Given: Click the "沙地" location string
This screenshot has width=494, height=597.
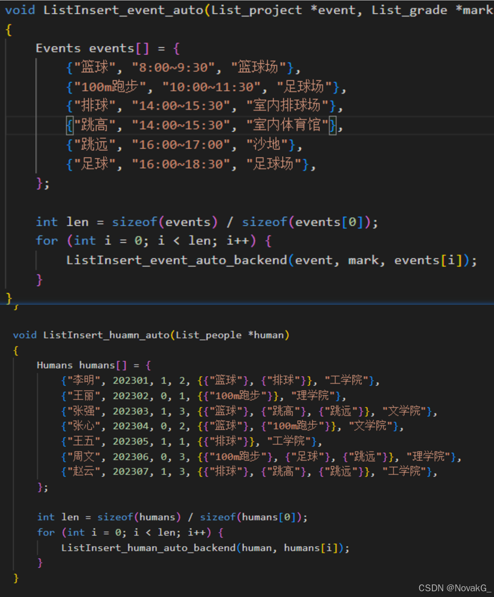Looking at the screenshot, I should pyautogui.click(x=267, y=144).
